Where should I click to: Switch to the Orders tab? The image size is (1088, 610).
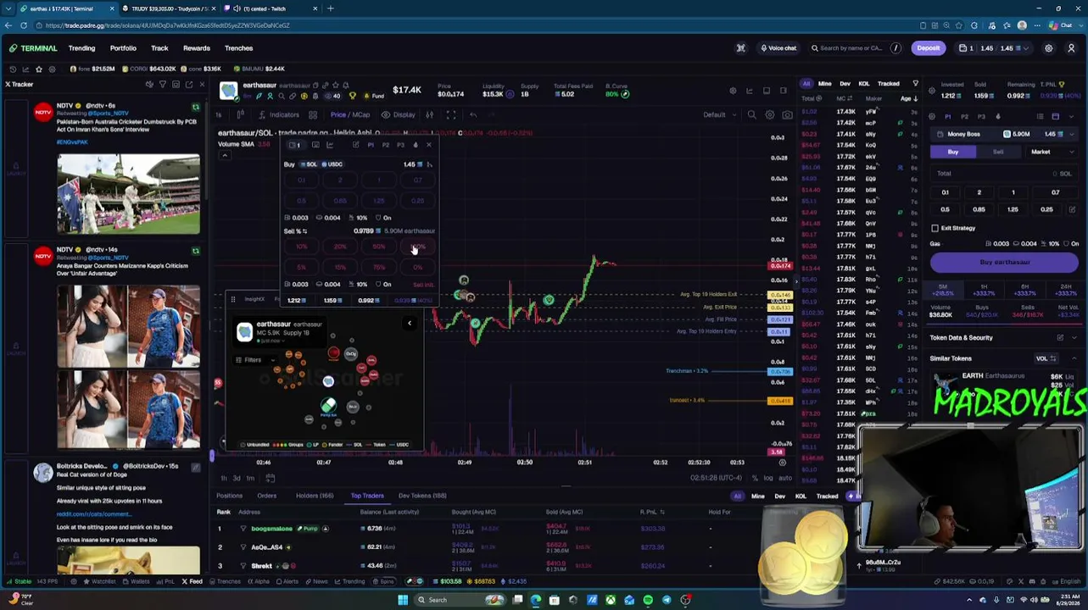(266, 496)
